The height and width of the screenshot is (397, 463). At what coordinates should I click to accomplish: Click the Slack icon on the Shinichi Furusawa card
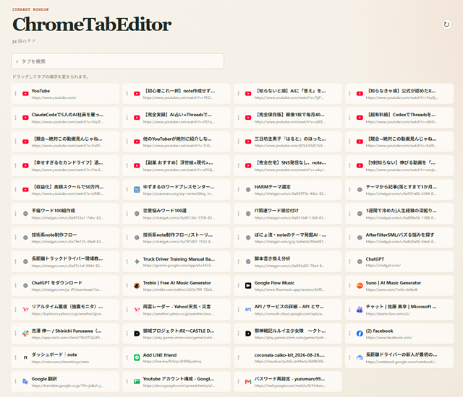pos(25,333)
